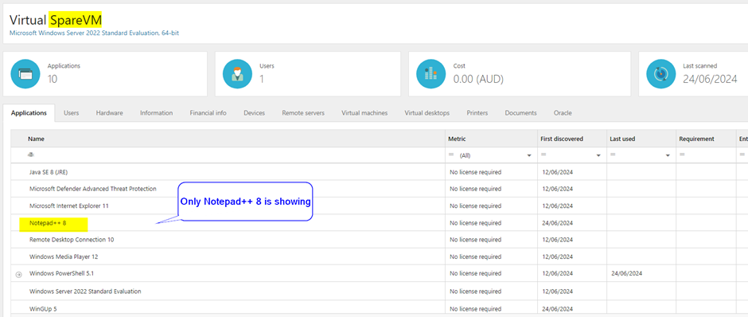This screenshot has height=317, width=748.
Task: Click the Applications count value 10
Action: (x=53, y=80)
